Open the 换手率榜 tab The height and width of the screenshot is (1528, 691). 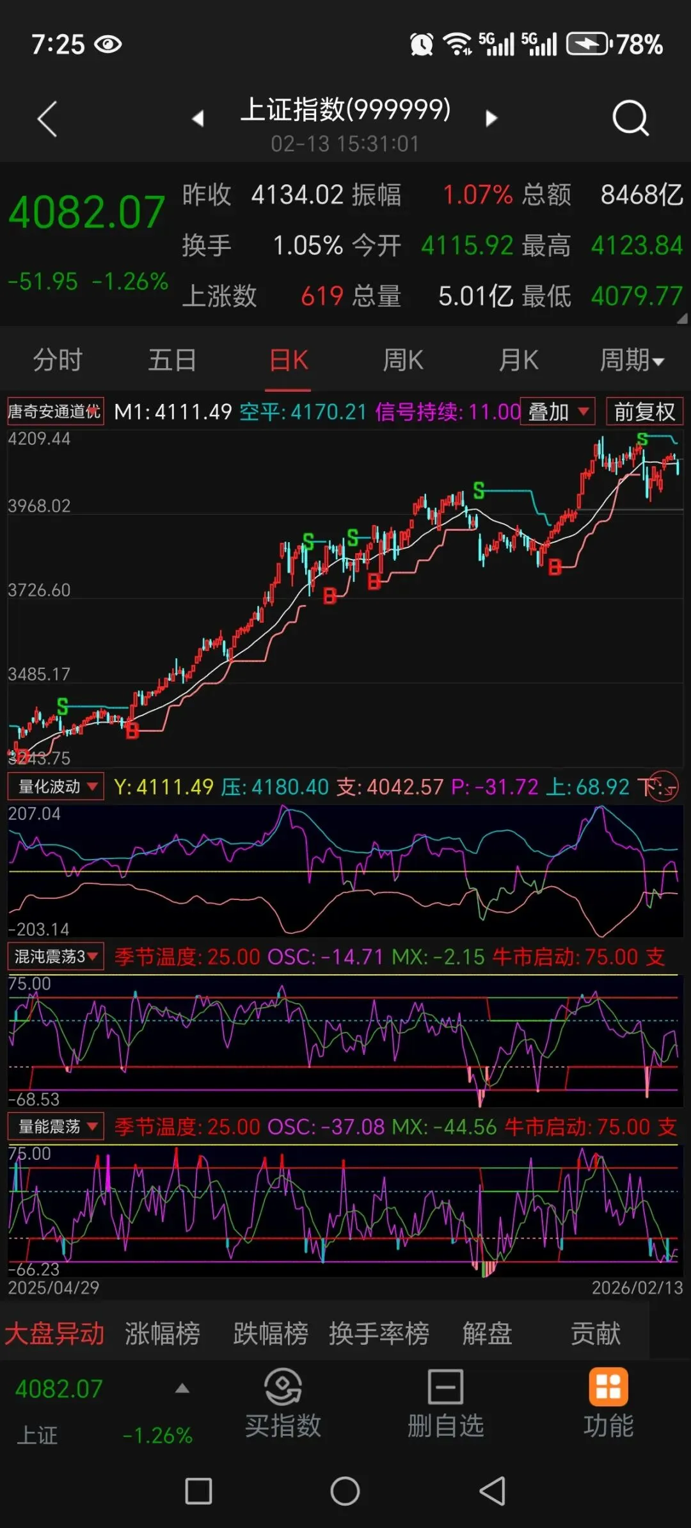coord(379,1333)
